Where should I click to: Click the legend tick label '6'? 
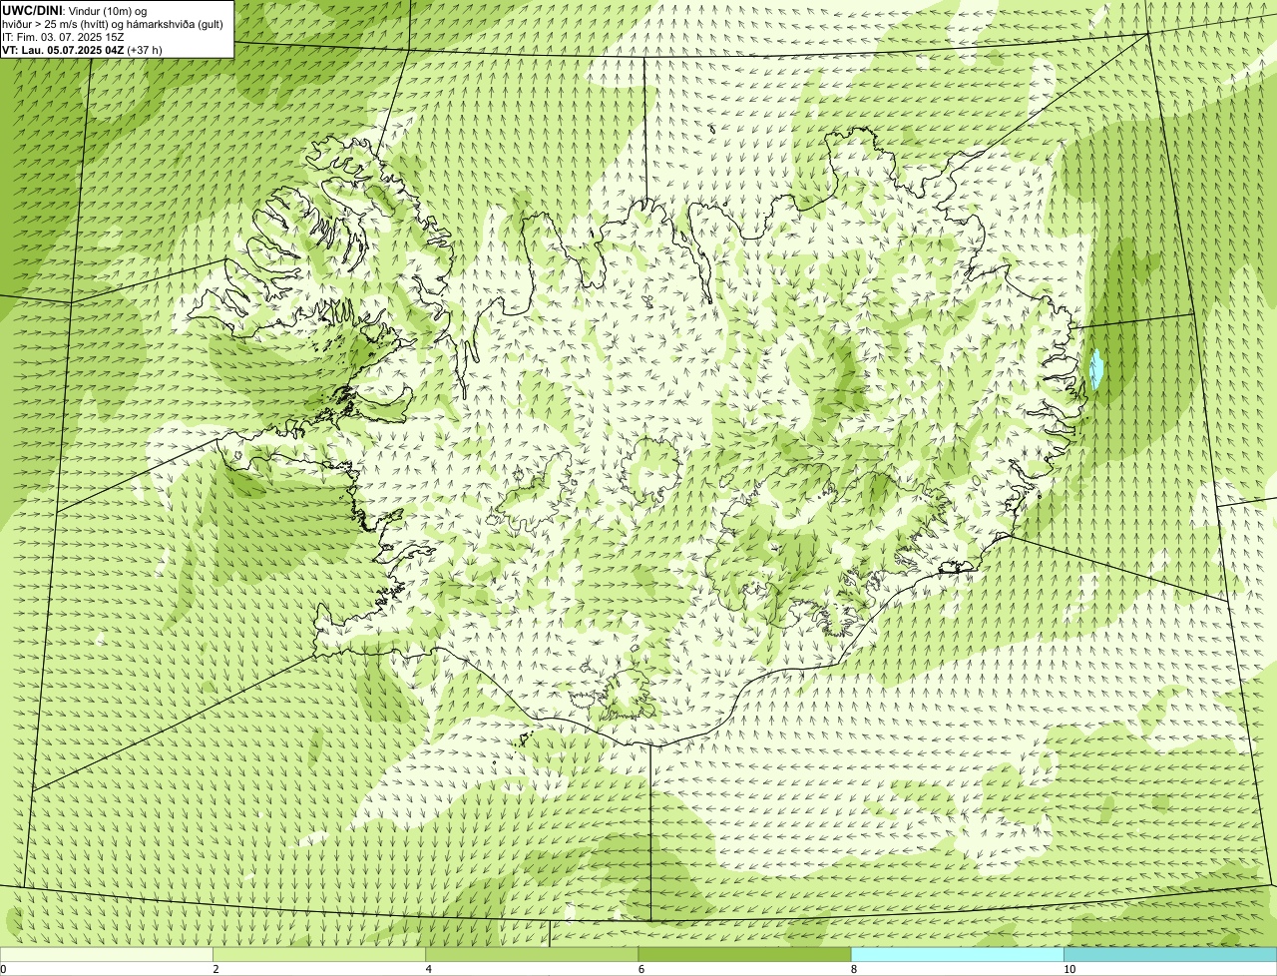pos(640,969)
